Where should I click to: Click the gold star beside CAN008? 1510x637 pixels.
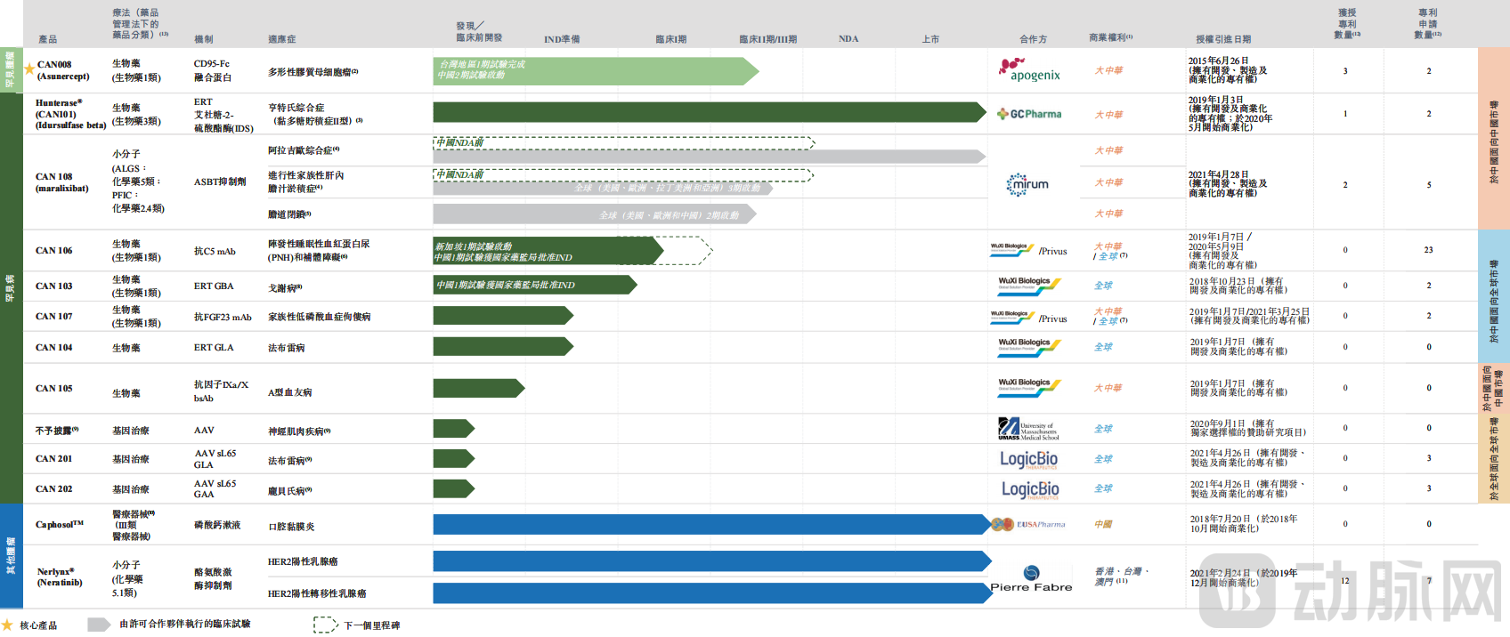pos(29,69)
